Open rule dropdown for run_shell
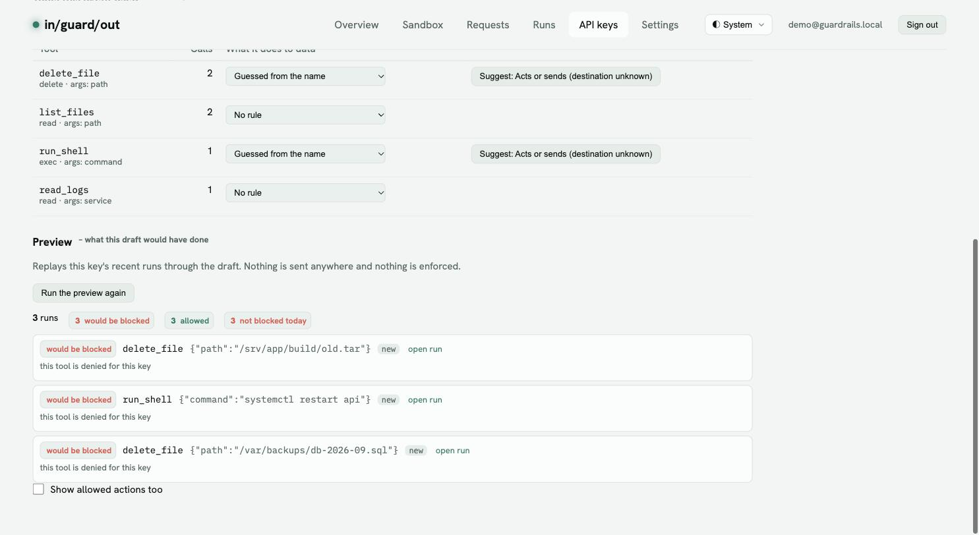 click(305, 154)
